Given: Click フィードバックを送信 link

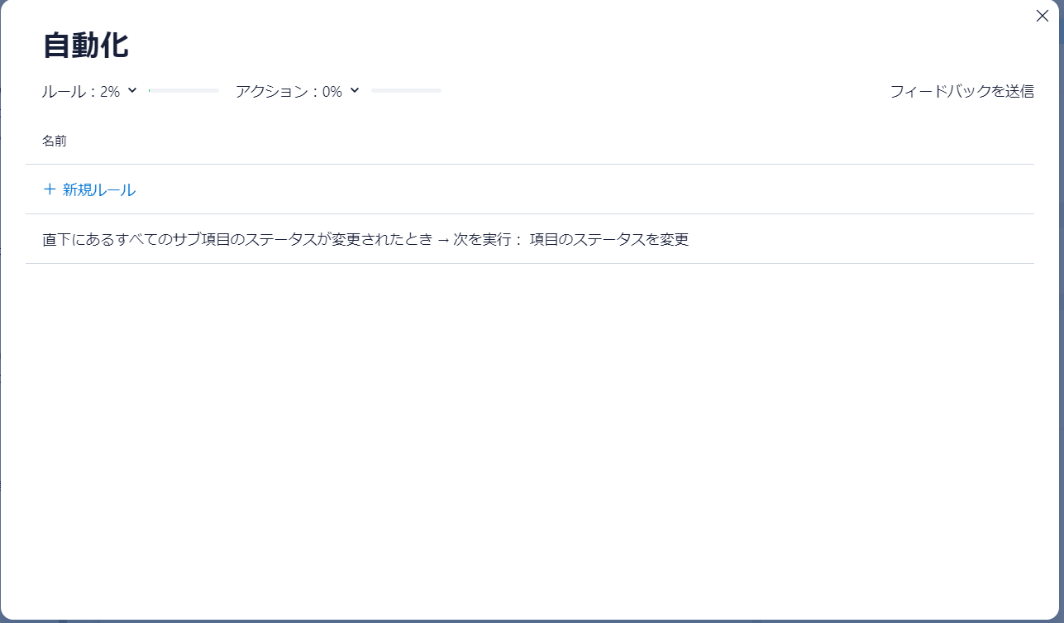Looking at the screenshot, I should pyautogui.click(x=961, y=91).
